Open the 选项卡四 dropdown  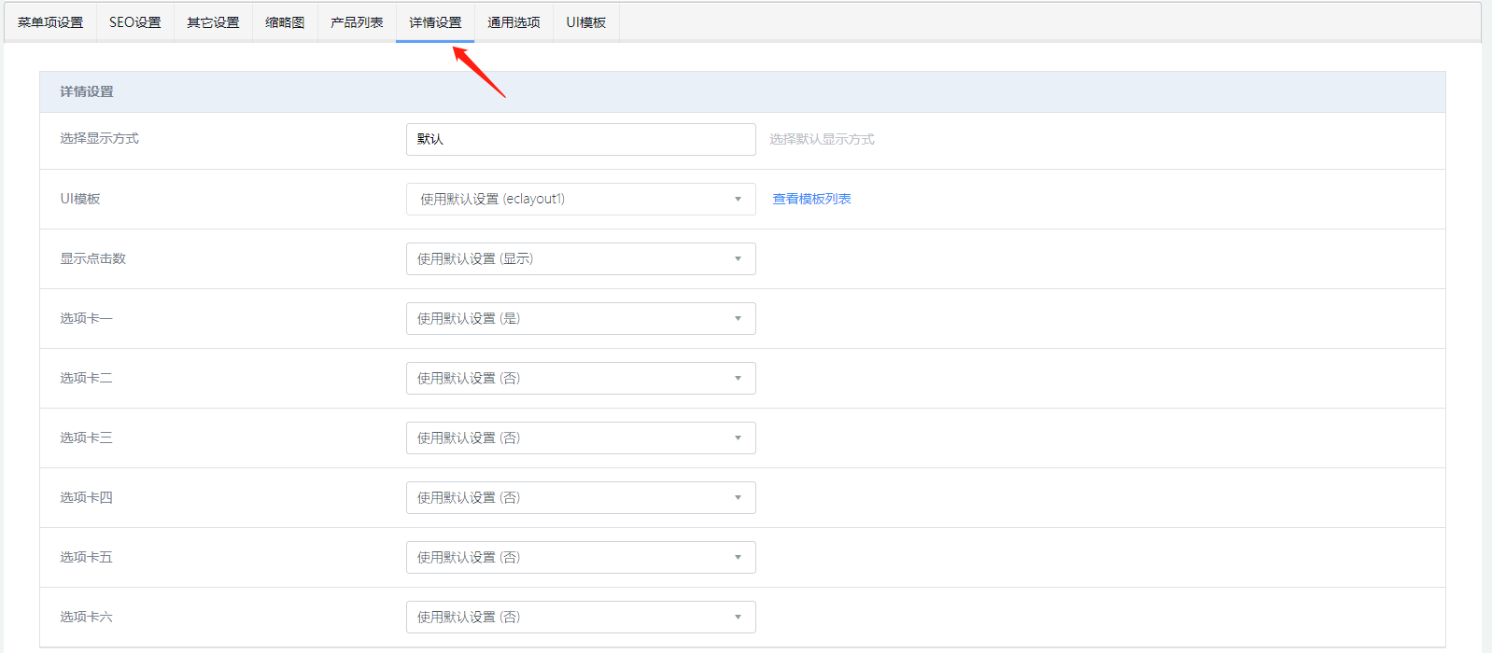(580, 497)
